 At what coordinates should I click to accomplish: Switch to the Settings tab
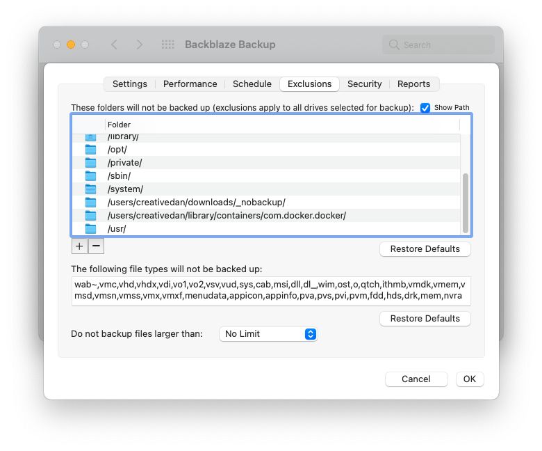130,84
